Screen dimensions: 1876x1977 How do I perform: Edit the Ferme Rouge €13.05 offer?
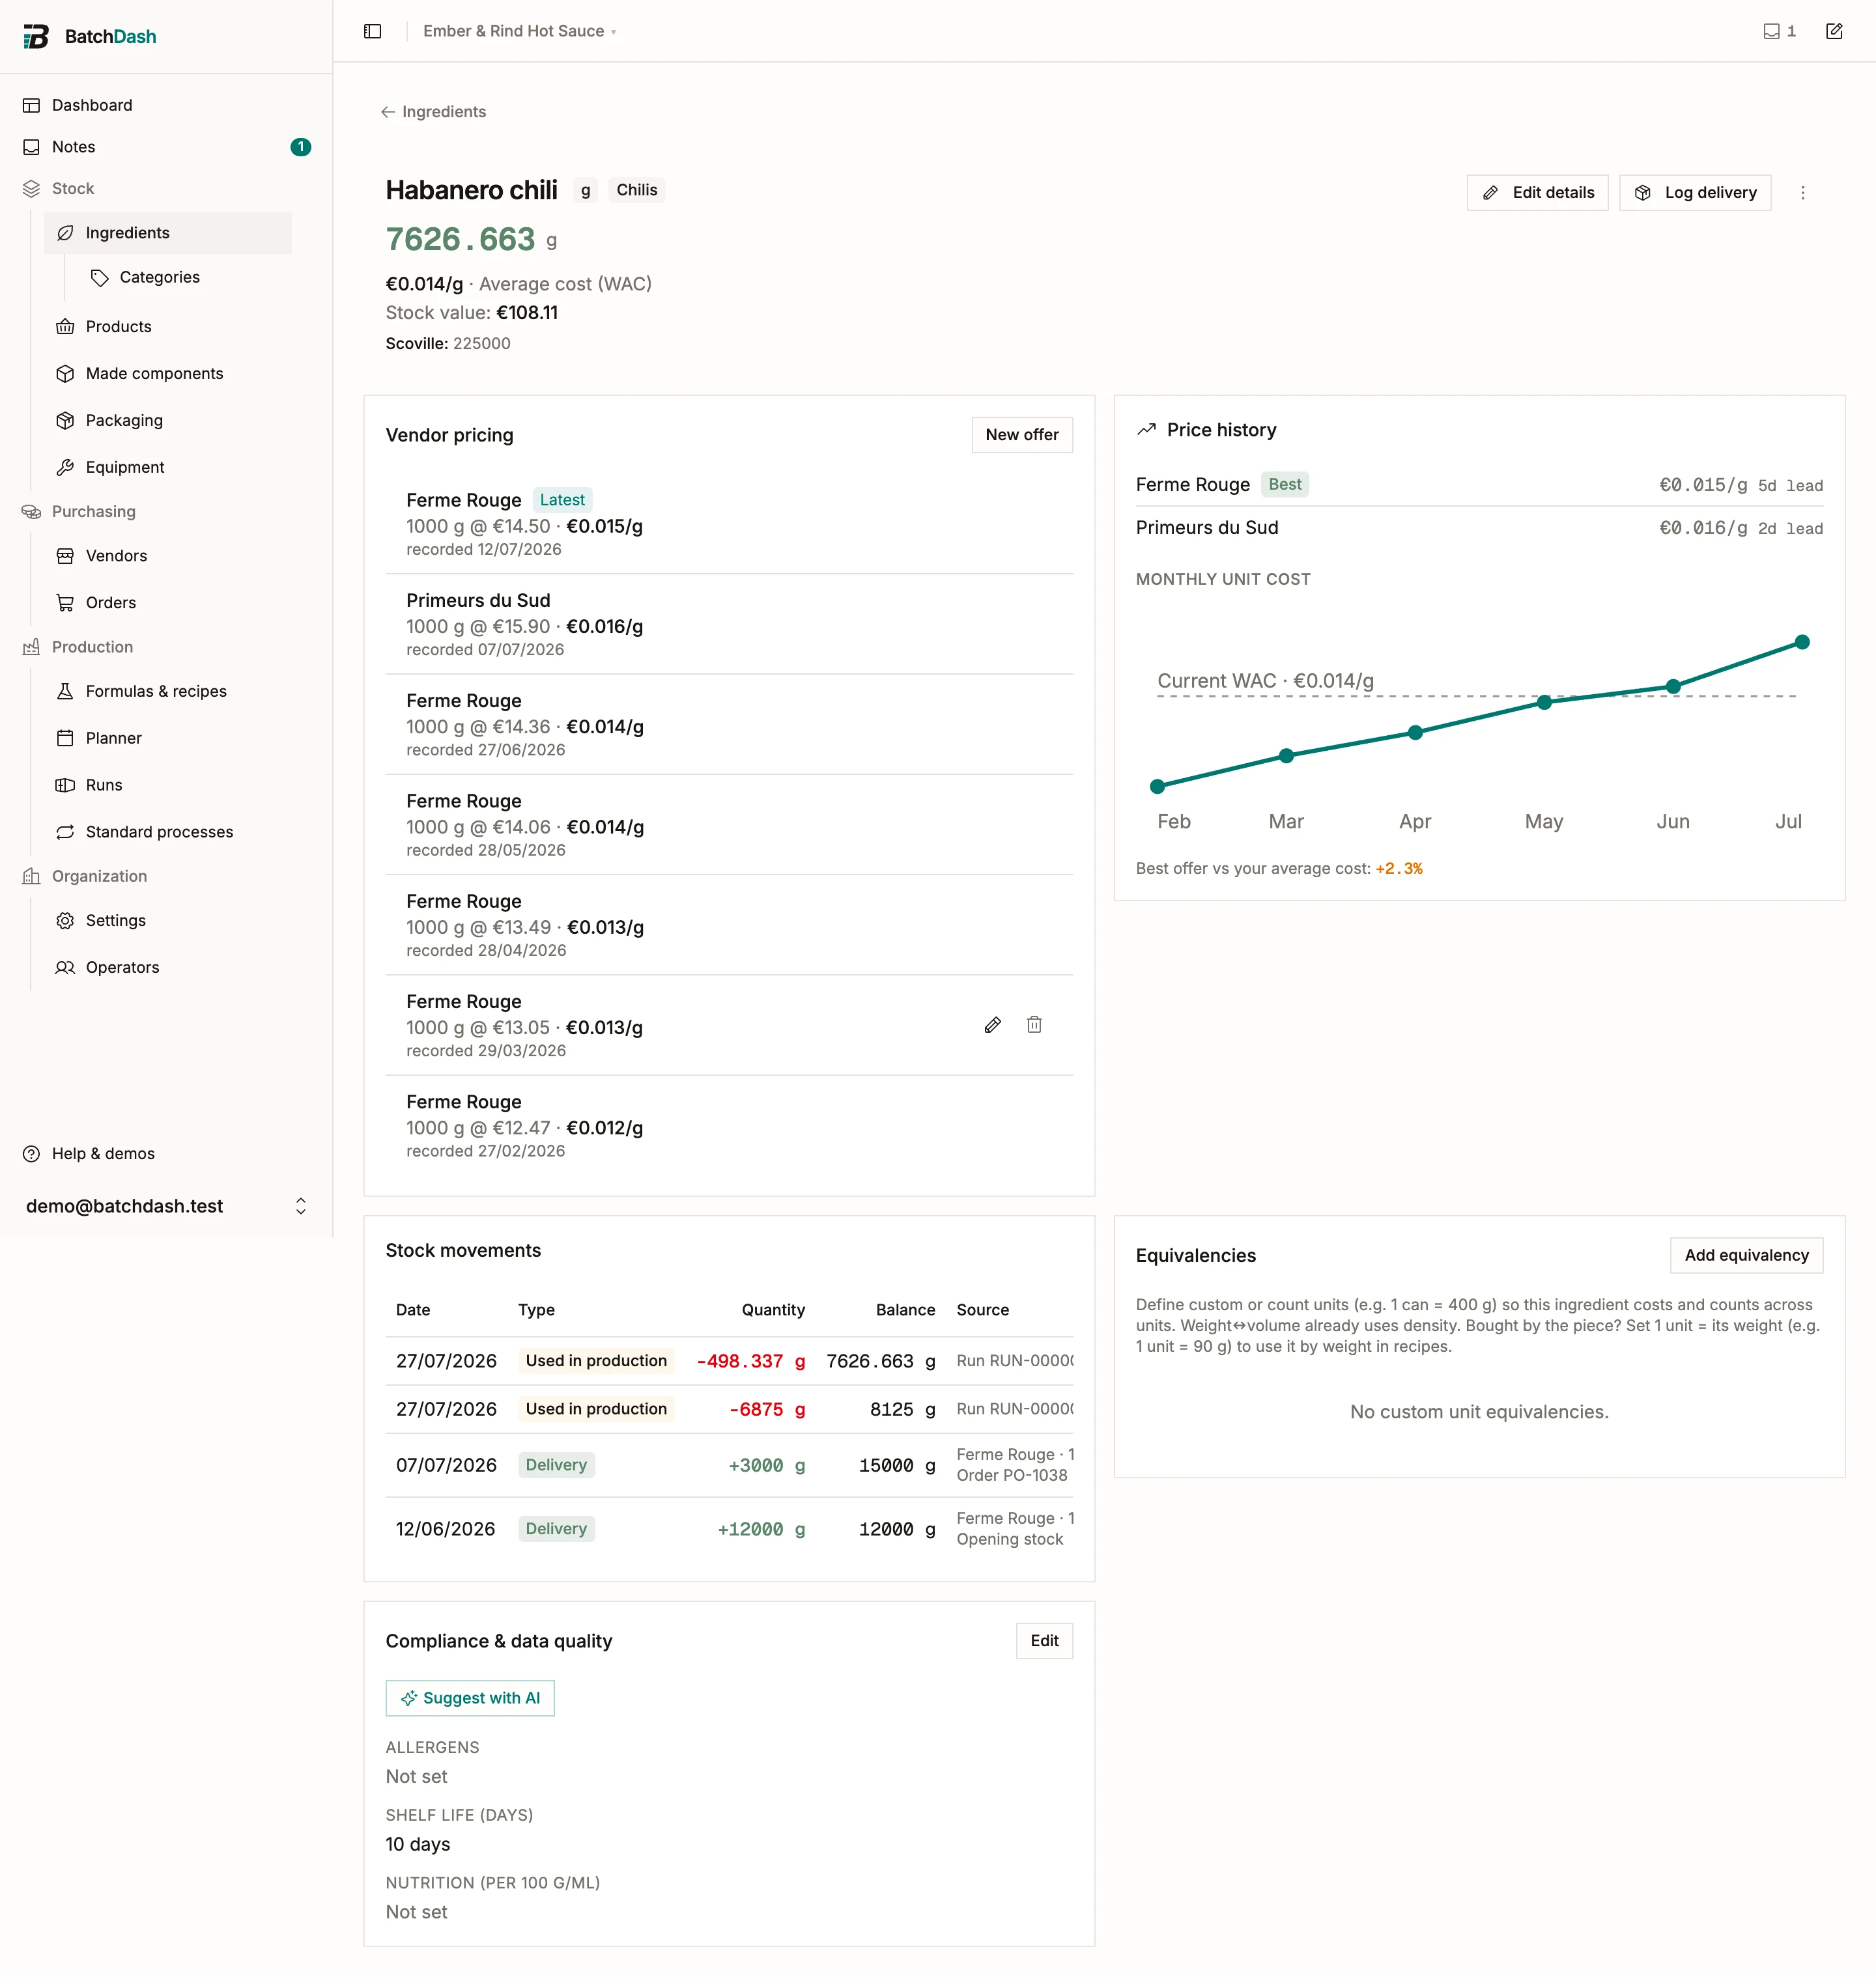point(992,1024)
